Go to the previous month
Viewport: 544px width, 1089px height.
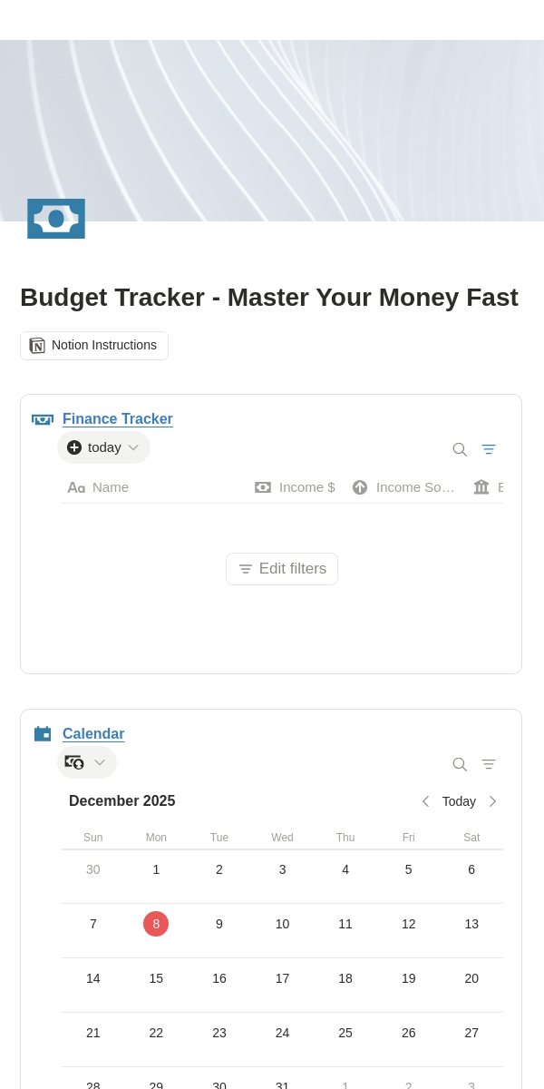(x=425, y=801)
